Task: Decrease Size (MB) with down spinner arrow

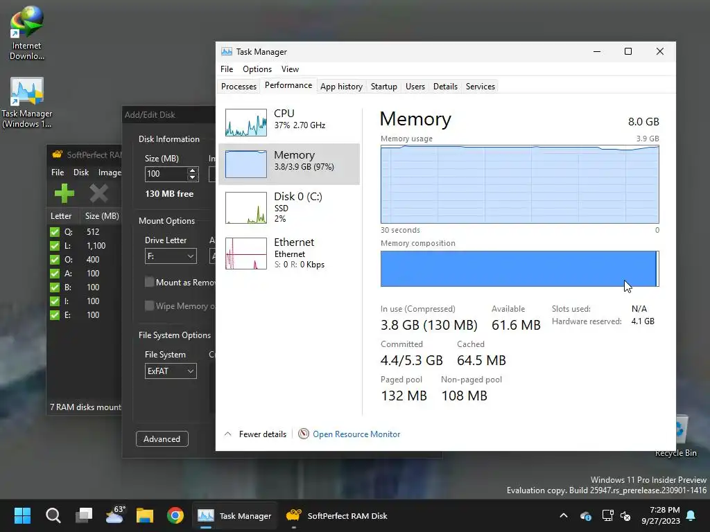Action: coord(193,177)
